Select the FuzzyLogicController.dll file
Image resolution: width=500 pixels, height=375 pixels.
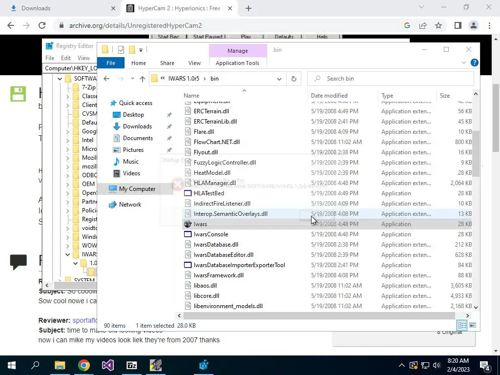point(225,163)
